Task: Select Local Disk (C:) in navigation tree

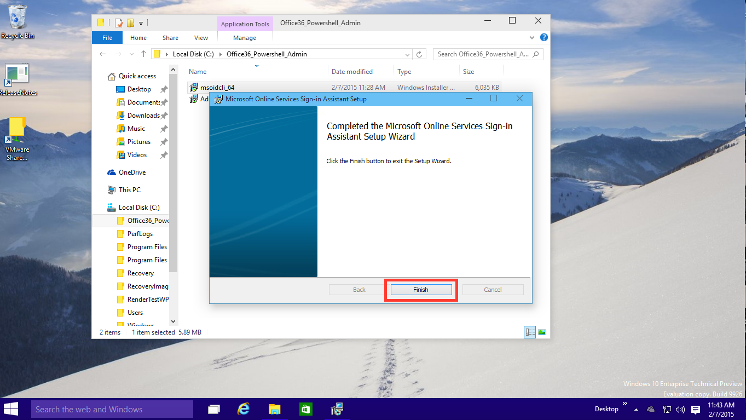Action: click(139, 208)
